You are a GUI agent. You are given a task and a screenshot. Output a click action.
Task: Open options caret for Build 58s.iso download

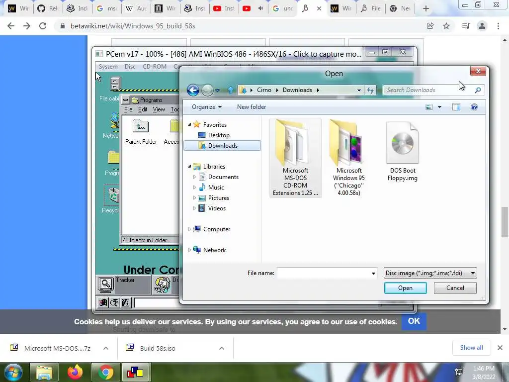click(221, 348)
